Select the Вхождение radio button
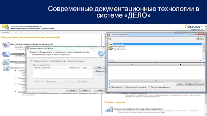The image size is (207, 116). (110, 87)
